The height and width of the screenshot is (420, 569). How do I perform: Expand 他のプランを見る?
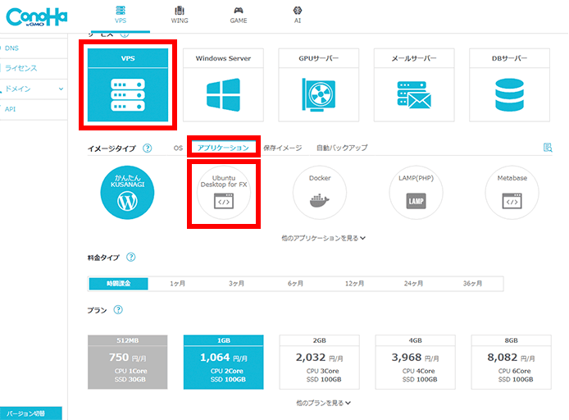(x=323, y=403)
